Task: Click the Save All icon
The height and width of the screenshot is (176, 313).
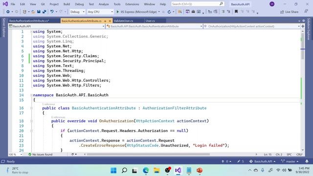Action: 45,12
